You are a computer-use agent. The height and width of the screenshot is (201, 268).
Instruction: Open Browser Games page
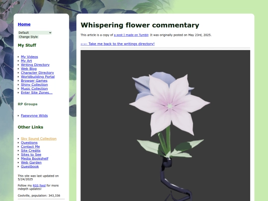[x=34, y=81]
